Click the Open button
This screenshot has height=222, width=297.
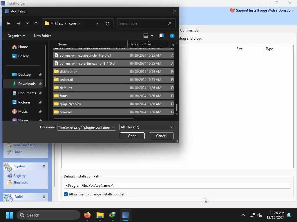coord(132,136)
